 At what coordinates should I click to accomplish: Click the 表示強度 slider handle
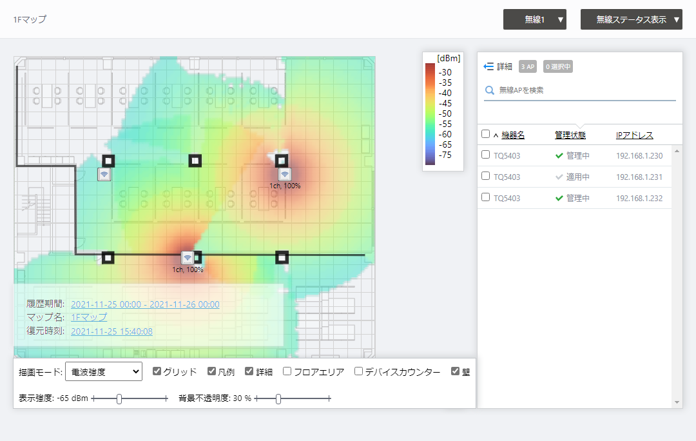119,399
